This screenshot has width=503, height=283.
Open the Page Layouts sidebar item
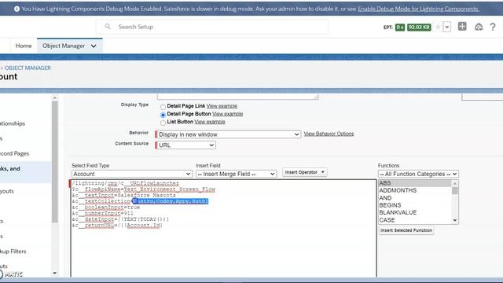[7, 191]
